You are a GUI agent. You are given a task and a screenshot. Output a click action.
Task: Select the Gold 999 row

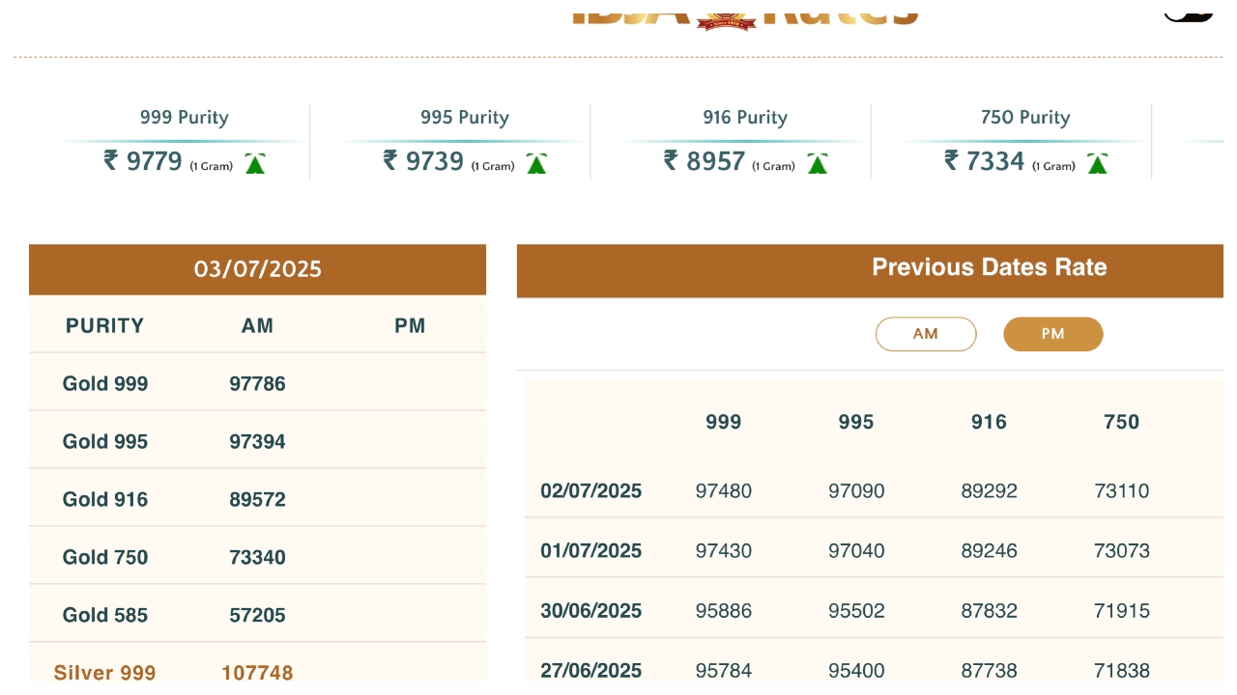pos(105,383)
